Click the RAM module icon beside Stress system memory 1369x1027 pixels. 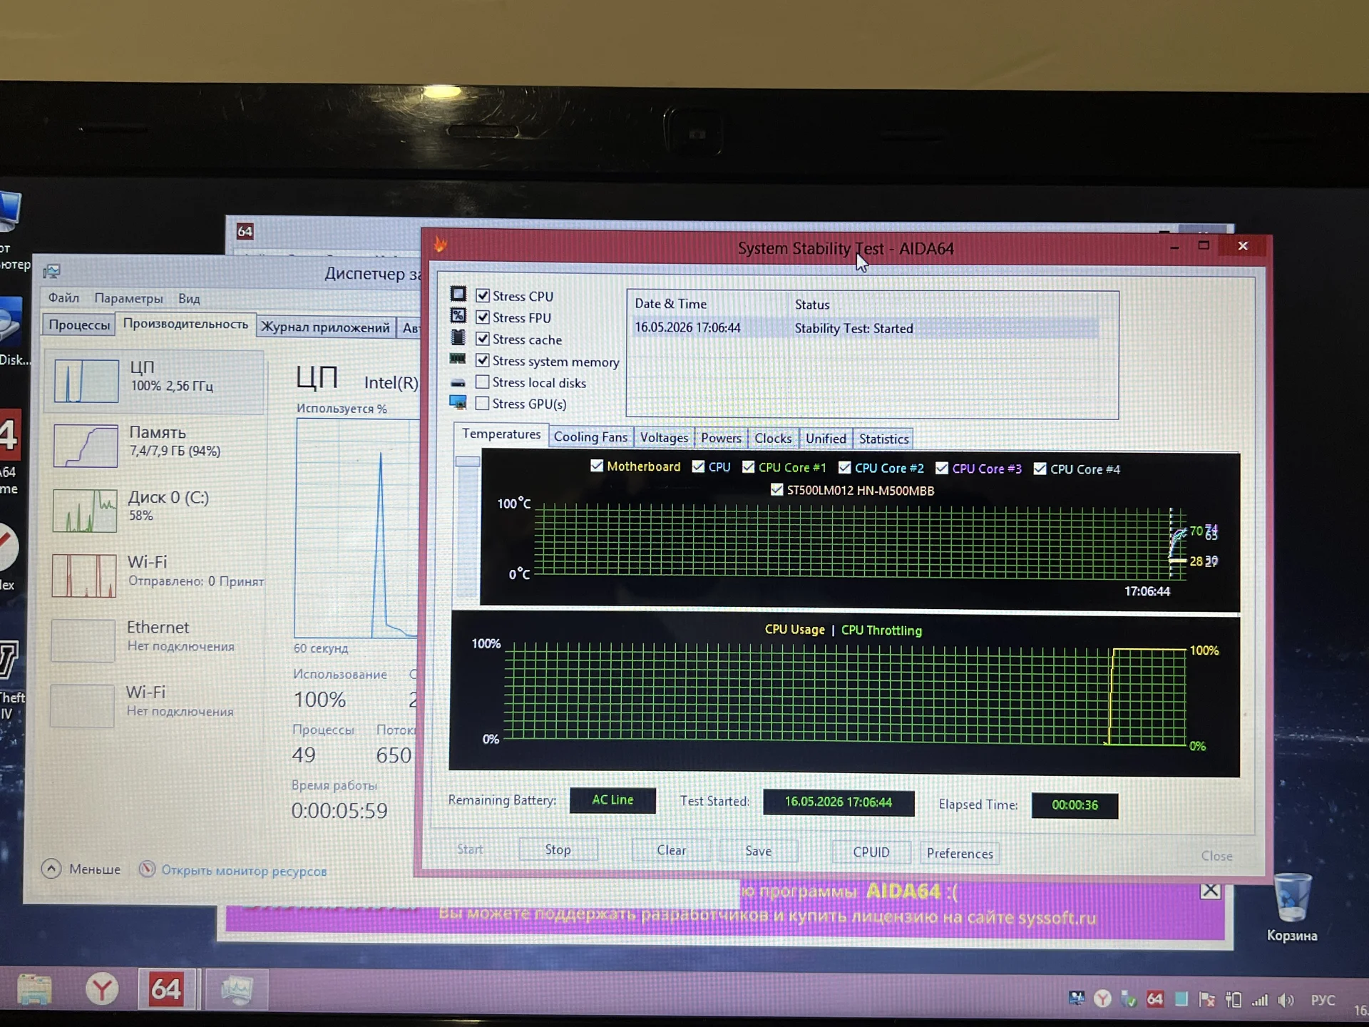[x=458, y=359]
